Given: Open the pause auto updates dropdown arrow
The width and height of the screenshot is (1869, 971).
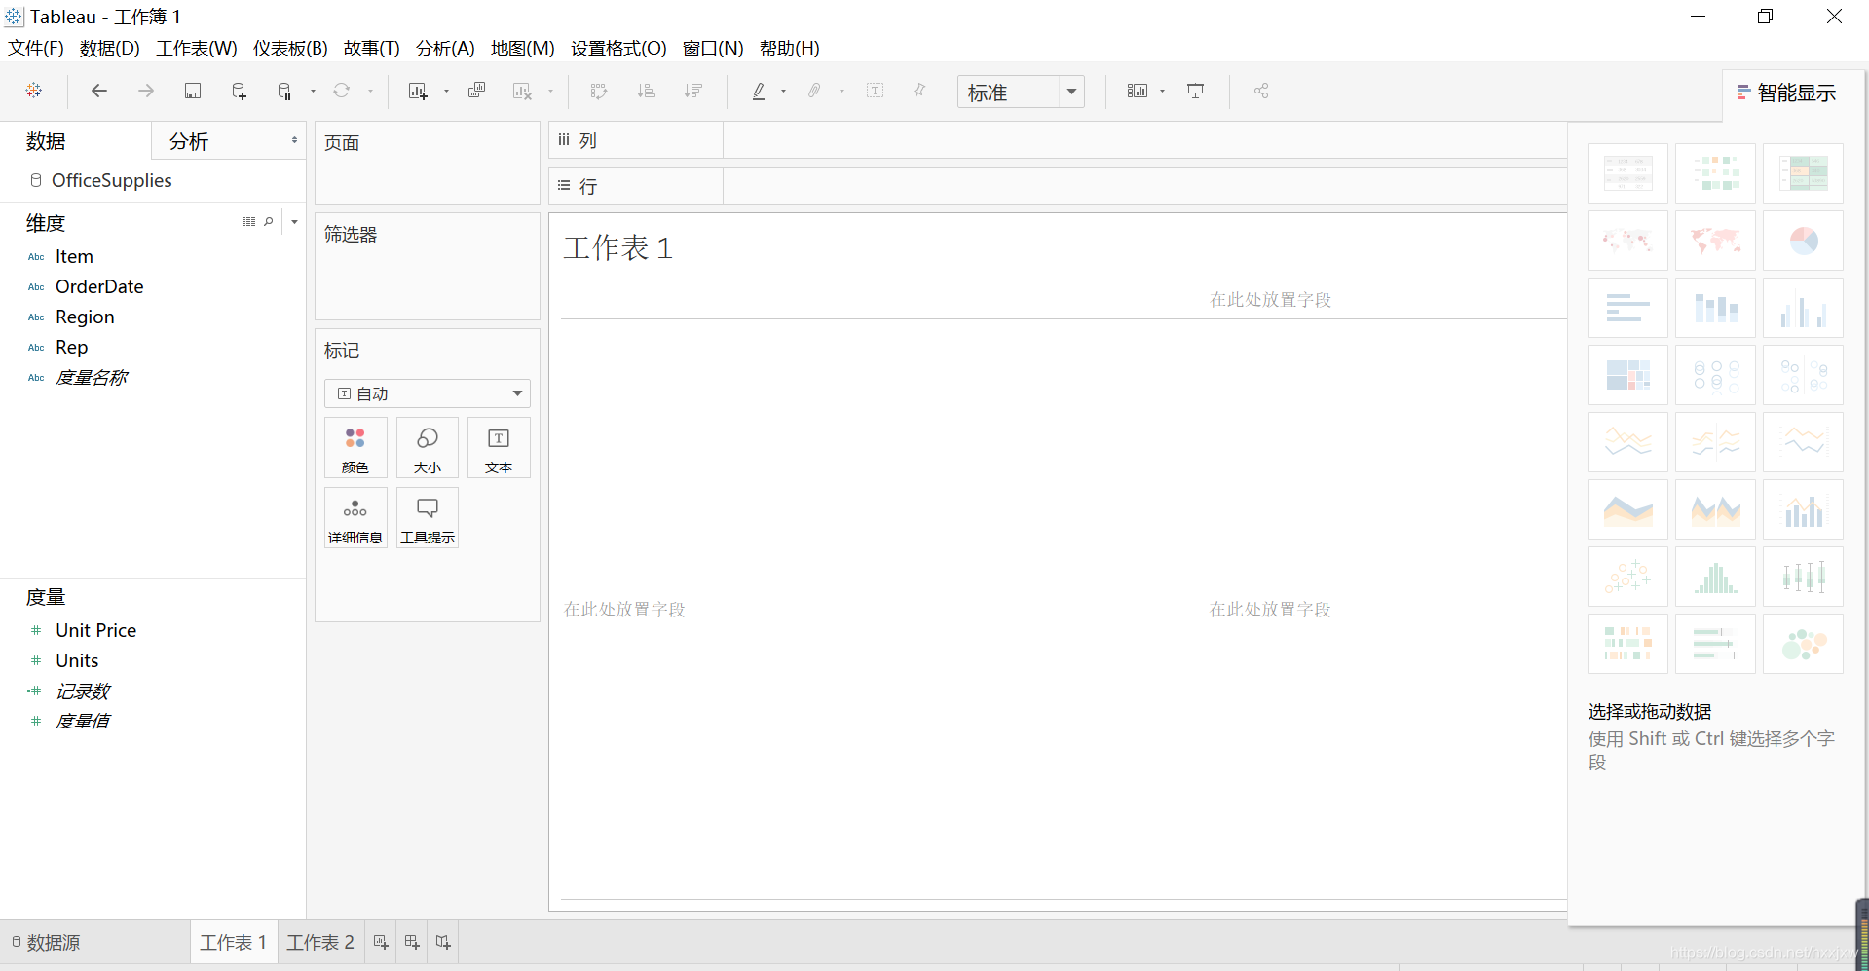Looking at the screenshot, I should (313, 91).
